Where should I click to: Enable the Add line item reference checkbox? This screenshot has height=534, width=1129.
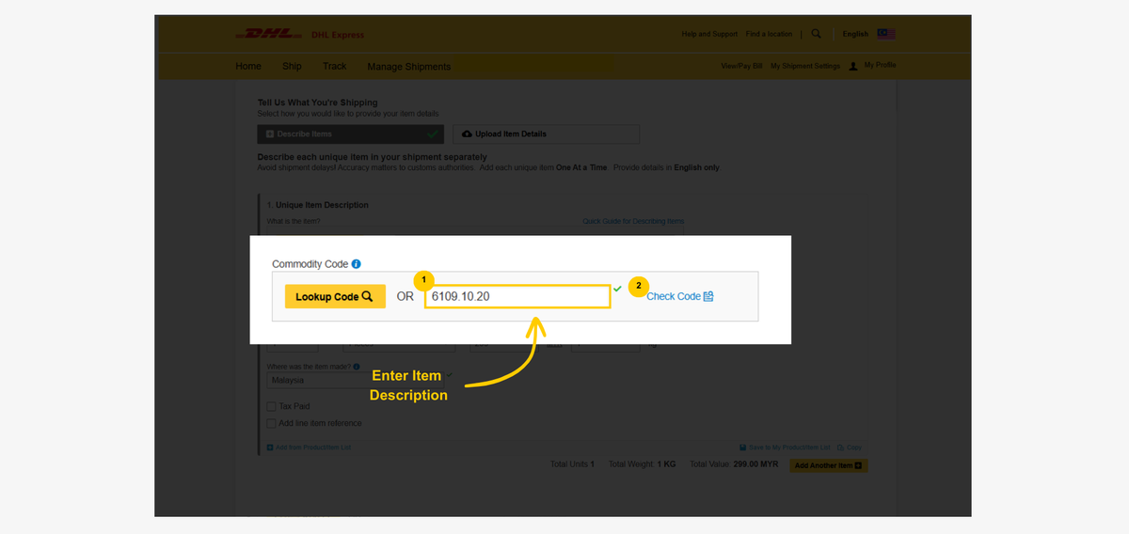272,423
